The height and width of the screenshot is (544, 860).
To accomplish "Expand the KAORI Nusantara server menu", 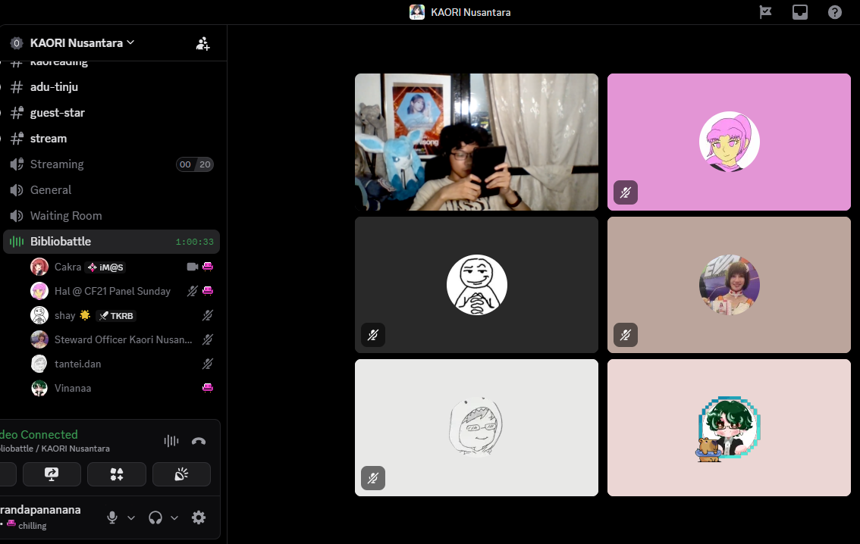I will tap(82, 43).
